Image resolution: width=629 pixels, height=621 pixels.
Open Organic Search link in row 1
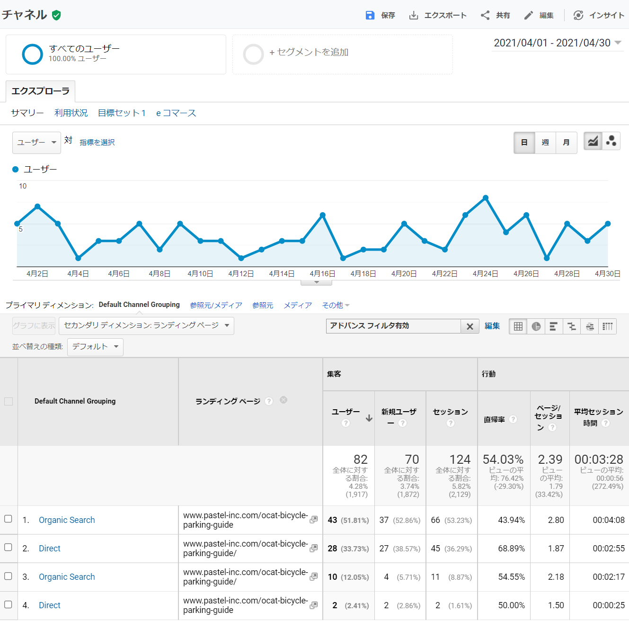point(67,520)
